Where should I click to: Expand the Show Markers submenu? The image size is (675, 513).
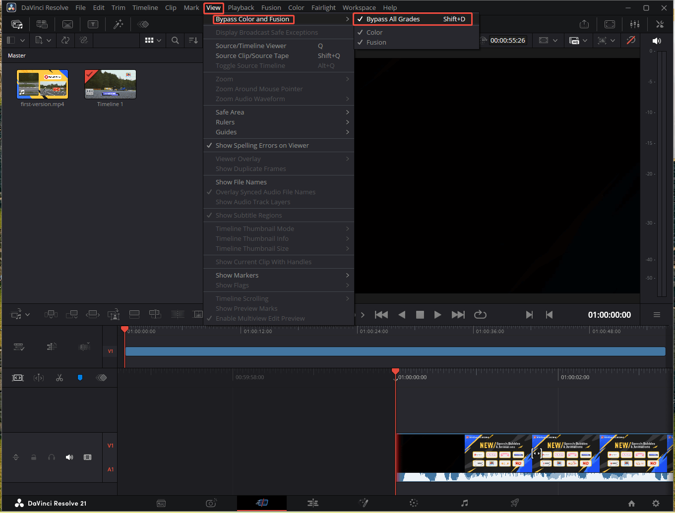(279, 276)
